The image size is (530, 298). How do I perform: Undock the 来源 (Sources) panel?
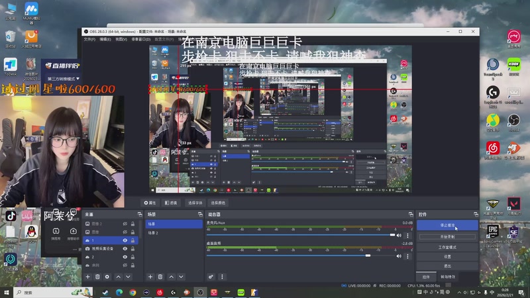coord(140,214)
